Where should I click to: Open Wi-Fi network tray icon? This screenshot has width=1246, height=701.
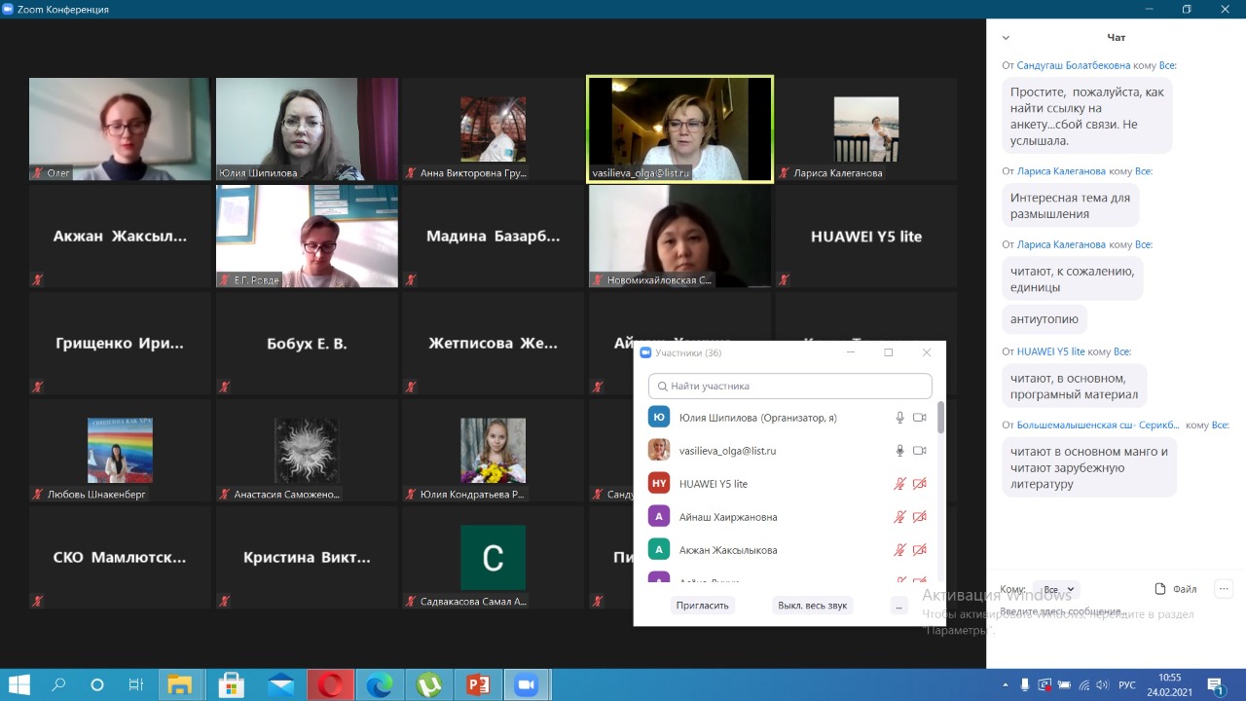[x=1084, y=685]
